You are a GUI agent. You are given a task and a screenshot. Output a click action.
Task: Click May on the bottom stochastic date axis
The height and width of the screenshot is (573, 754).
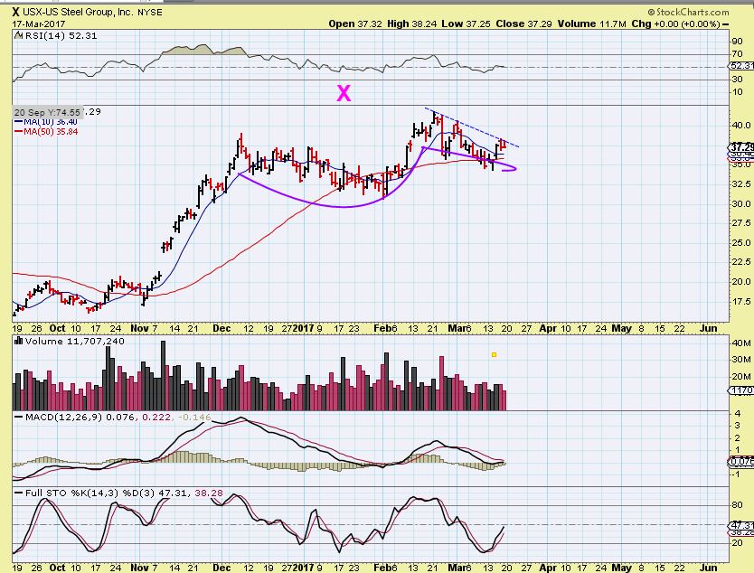tap(622, 568)
